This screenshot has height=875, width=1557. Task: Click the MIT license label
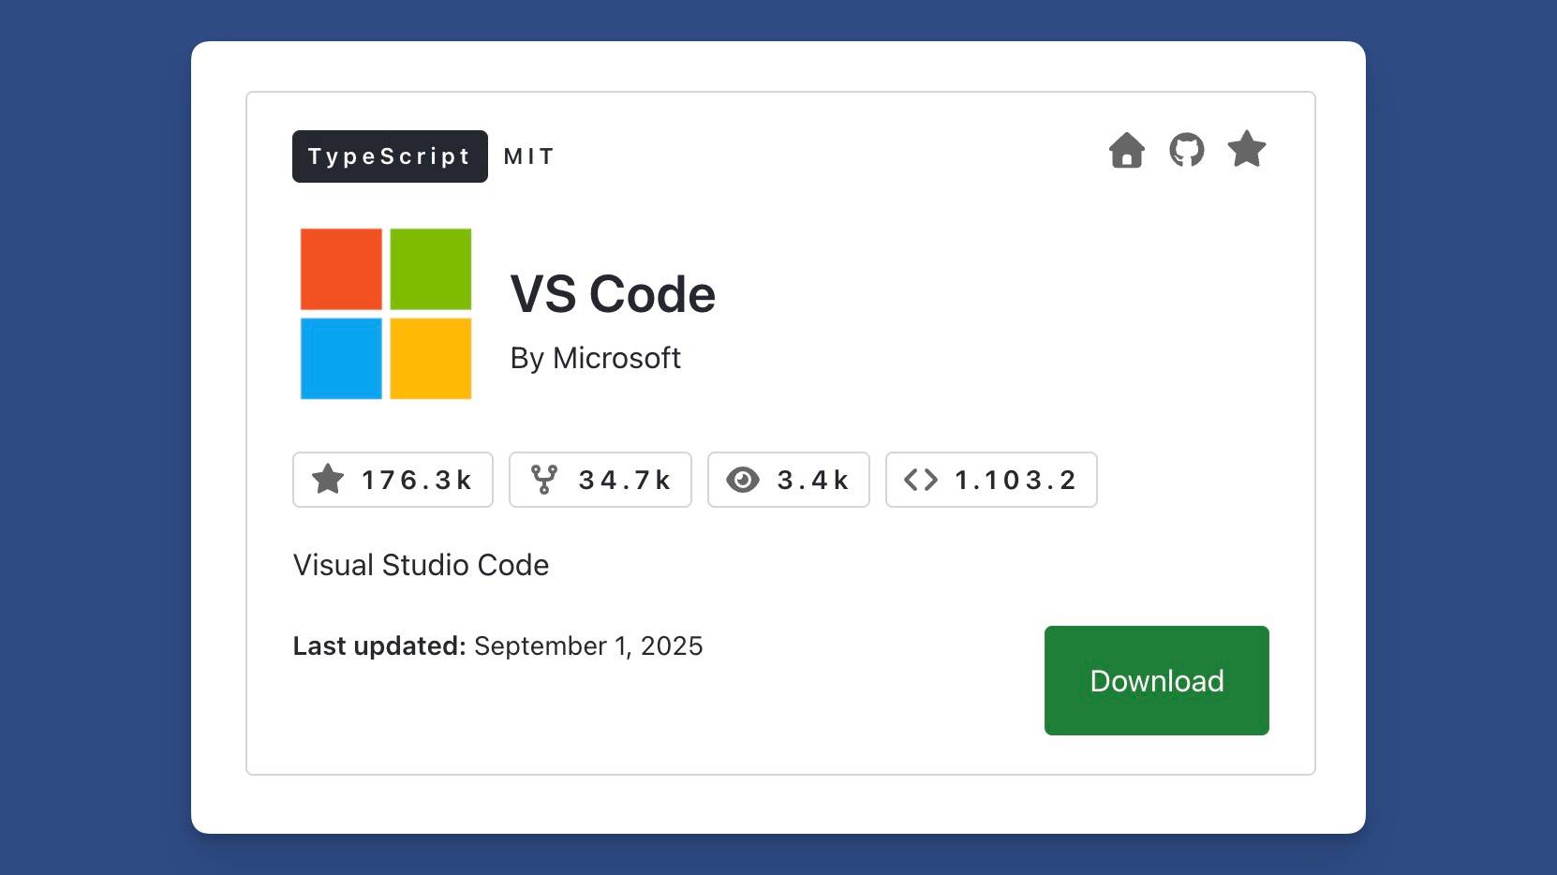click(x=530, y=156)
